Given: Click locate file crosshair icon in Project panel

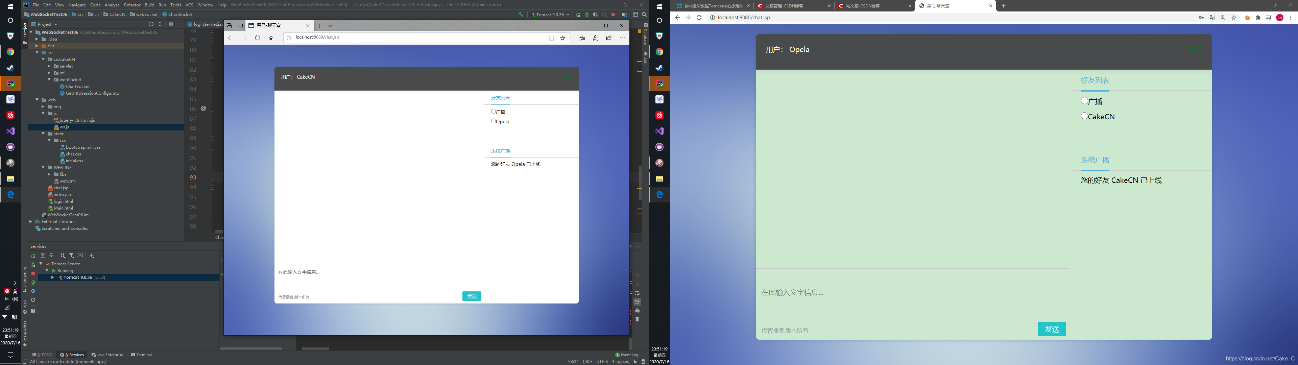Looking at the screenshot, I should tap(151, 24).
